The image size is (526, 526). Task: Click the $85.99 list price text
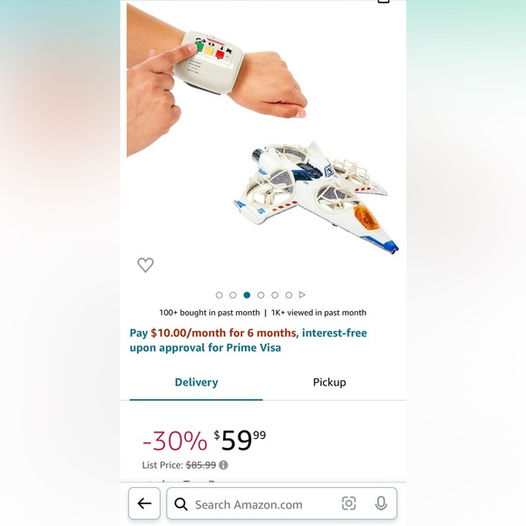click(201, 465)
